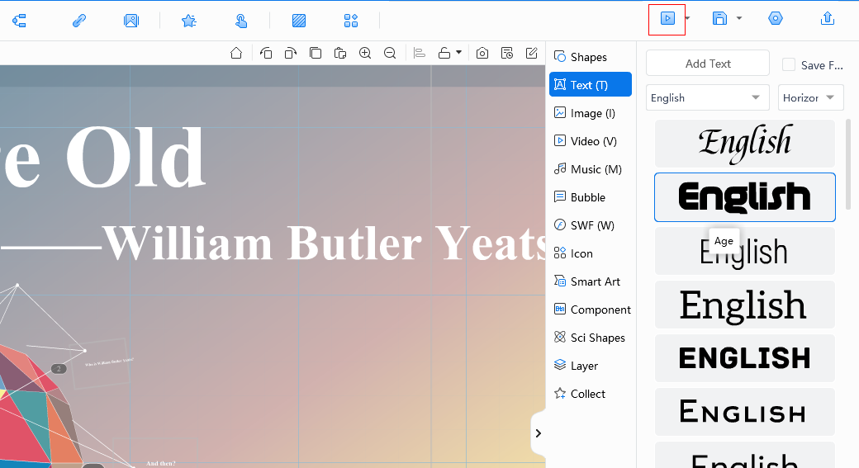The width and height of the screenshot is (859, 468).
Task: Expand the arrow next to padlock
Action: point(459,53)
